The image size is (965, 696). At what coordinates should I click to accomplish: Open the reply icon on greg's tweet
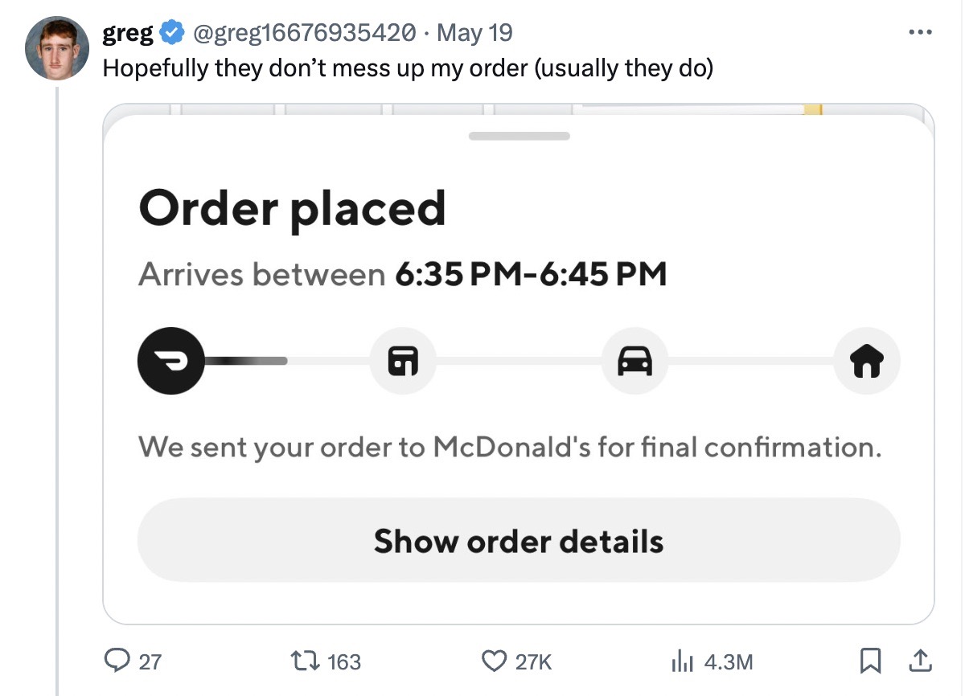[x=119, y=661]
